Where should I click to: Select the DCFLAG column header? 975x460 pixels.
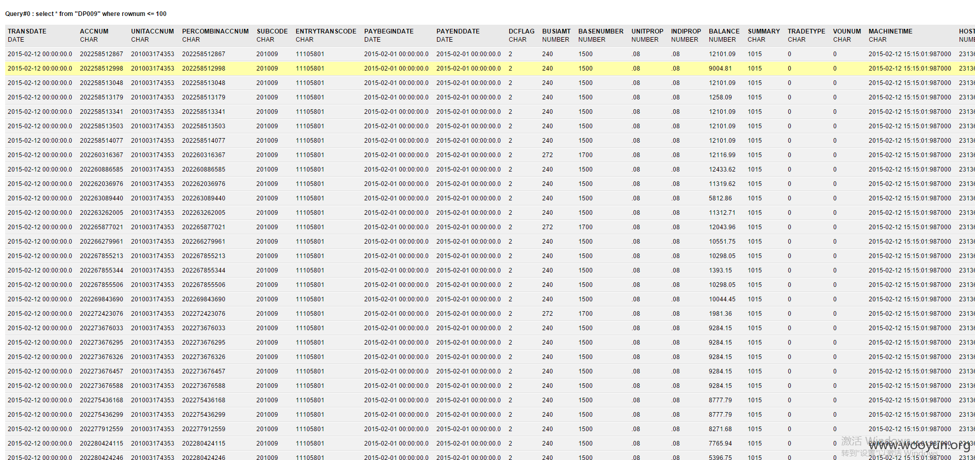[x=521, y=31]
